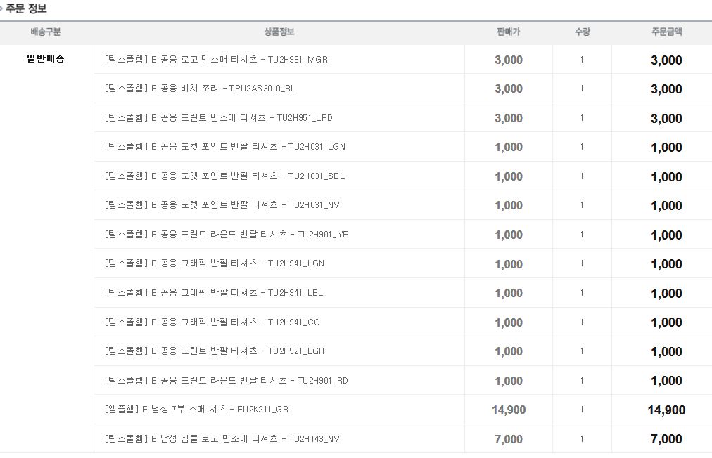The width and height of the screenshot is (712, 458).
Task: Click the 일반배송 delivery type cell
Action: 45,59
